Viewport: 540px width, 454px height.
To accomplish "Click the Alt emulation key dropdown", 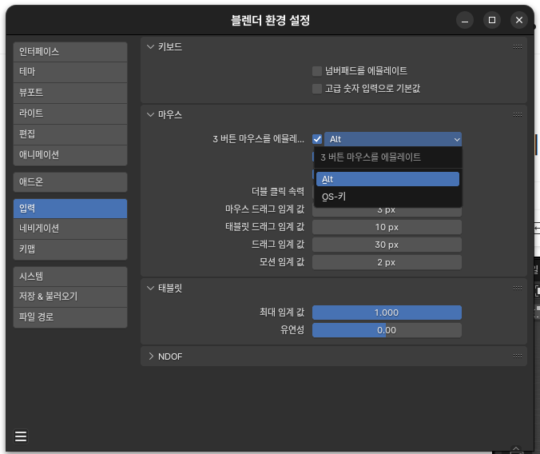I will [x=392, y=139].
